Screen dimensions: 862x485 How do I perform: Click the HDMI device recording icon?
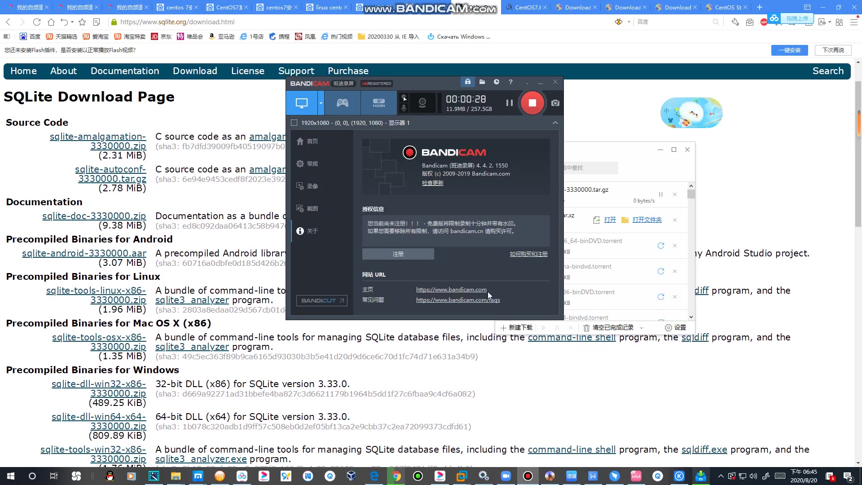tap(379, 103)
